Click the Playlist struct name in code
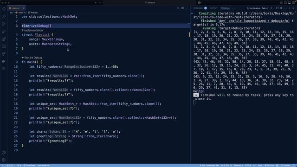The height and width of the screenshot is (167, 297). (x=42, y=35)
